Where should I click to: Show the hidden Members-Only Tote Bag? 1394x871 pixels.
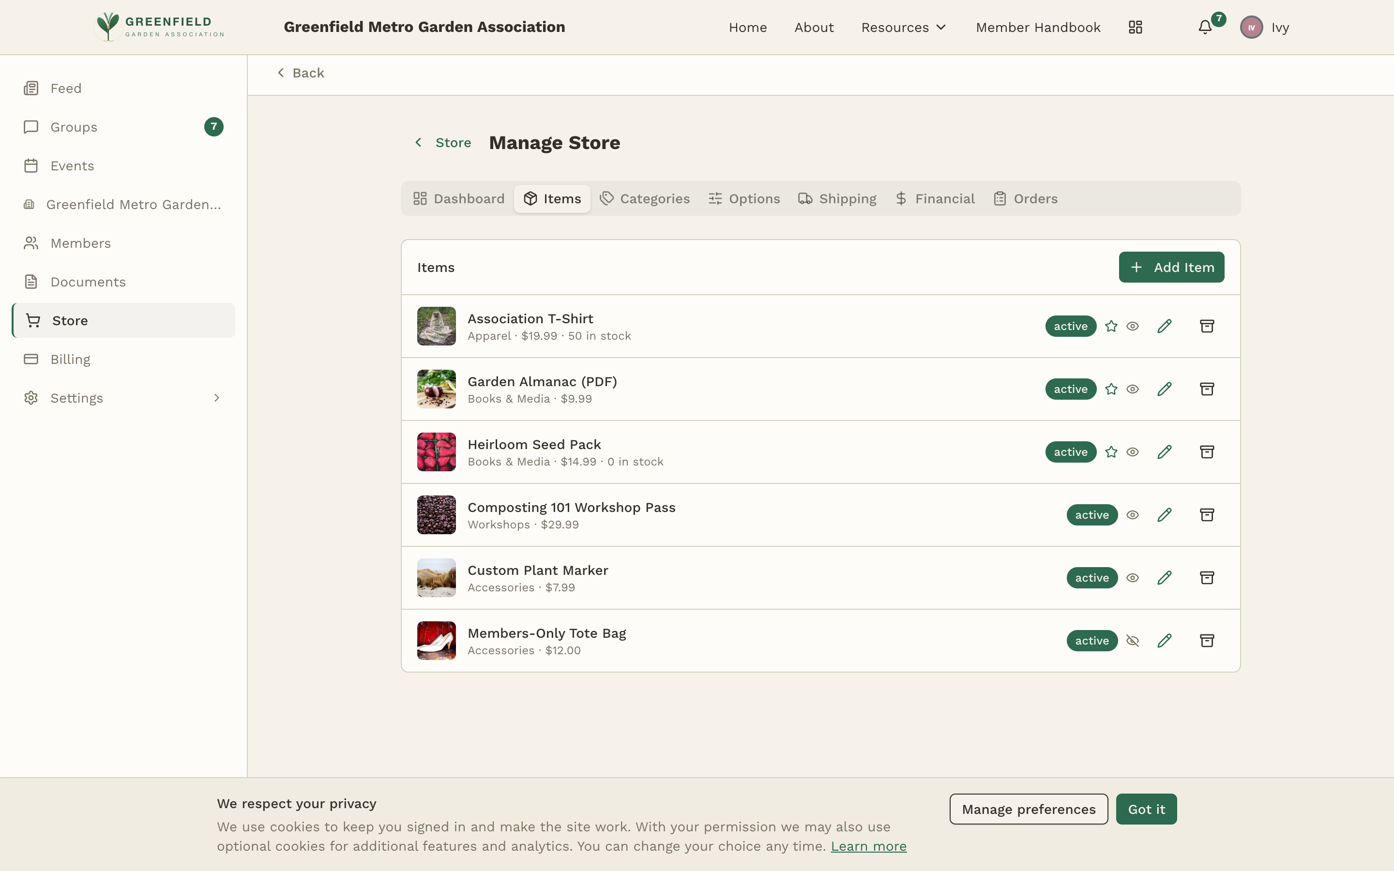(x=1133, y=640)
